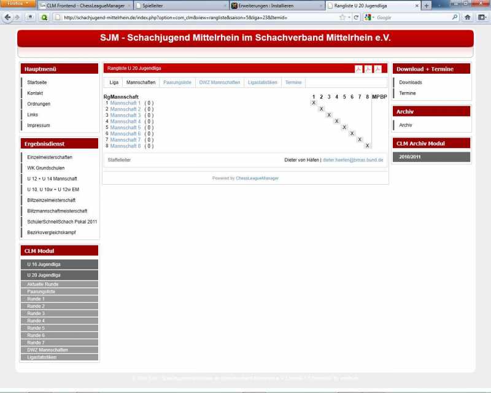Go back with the browser back arrow

pos(8,17)
